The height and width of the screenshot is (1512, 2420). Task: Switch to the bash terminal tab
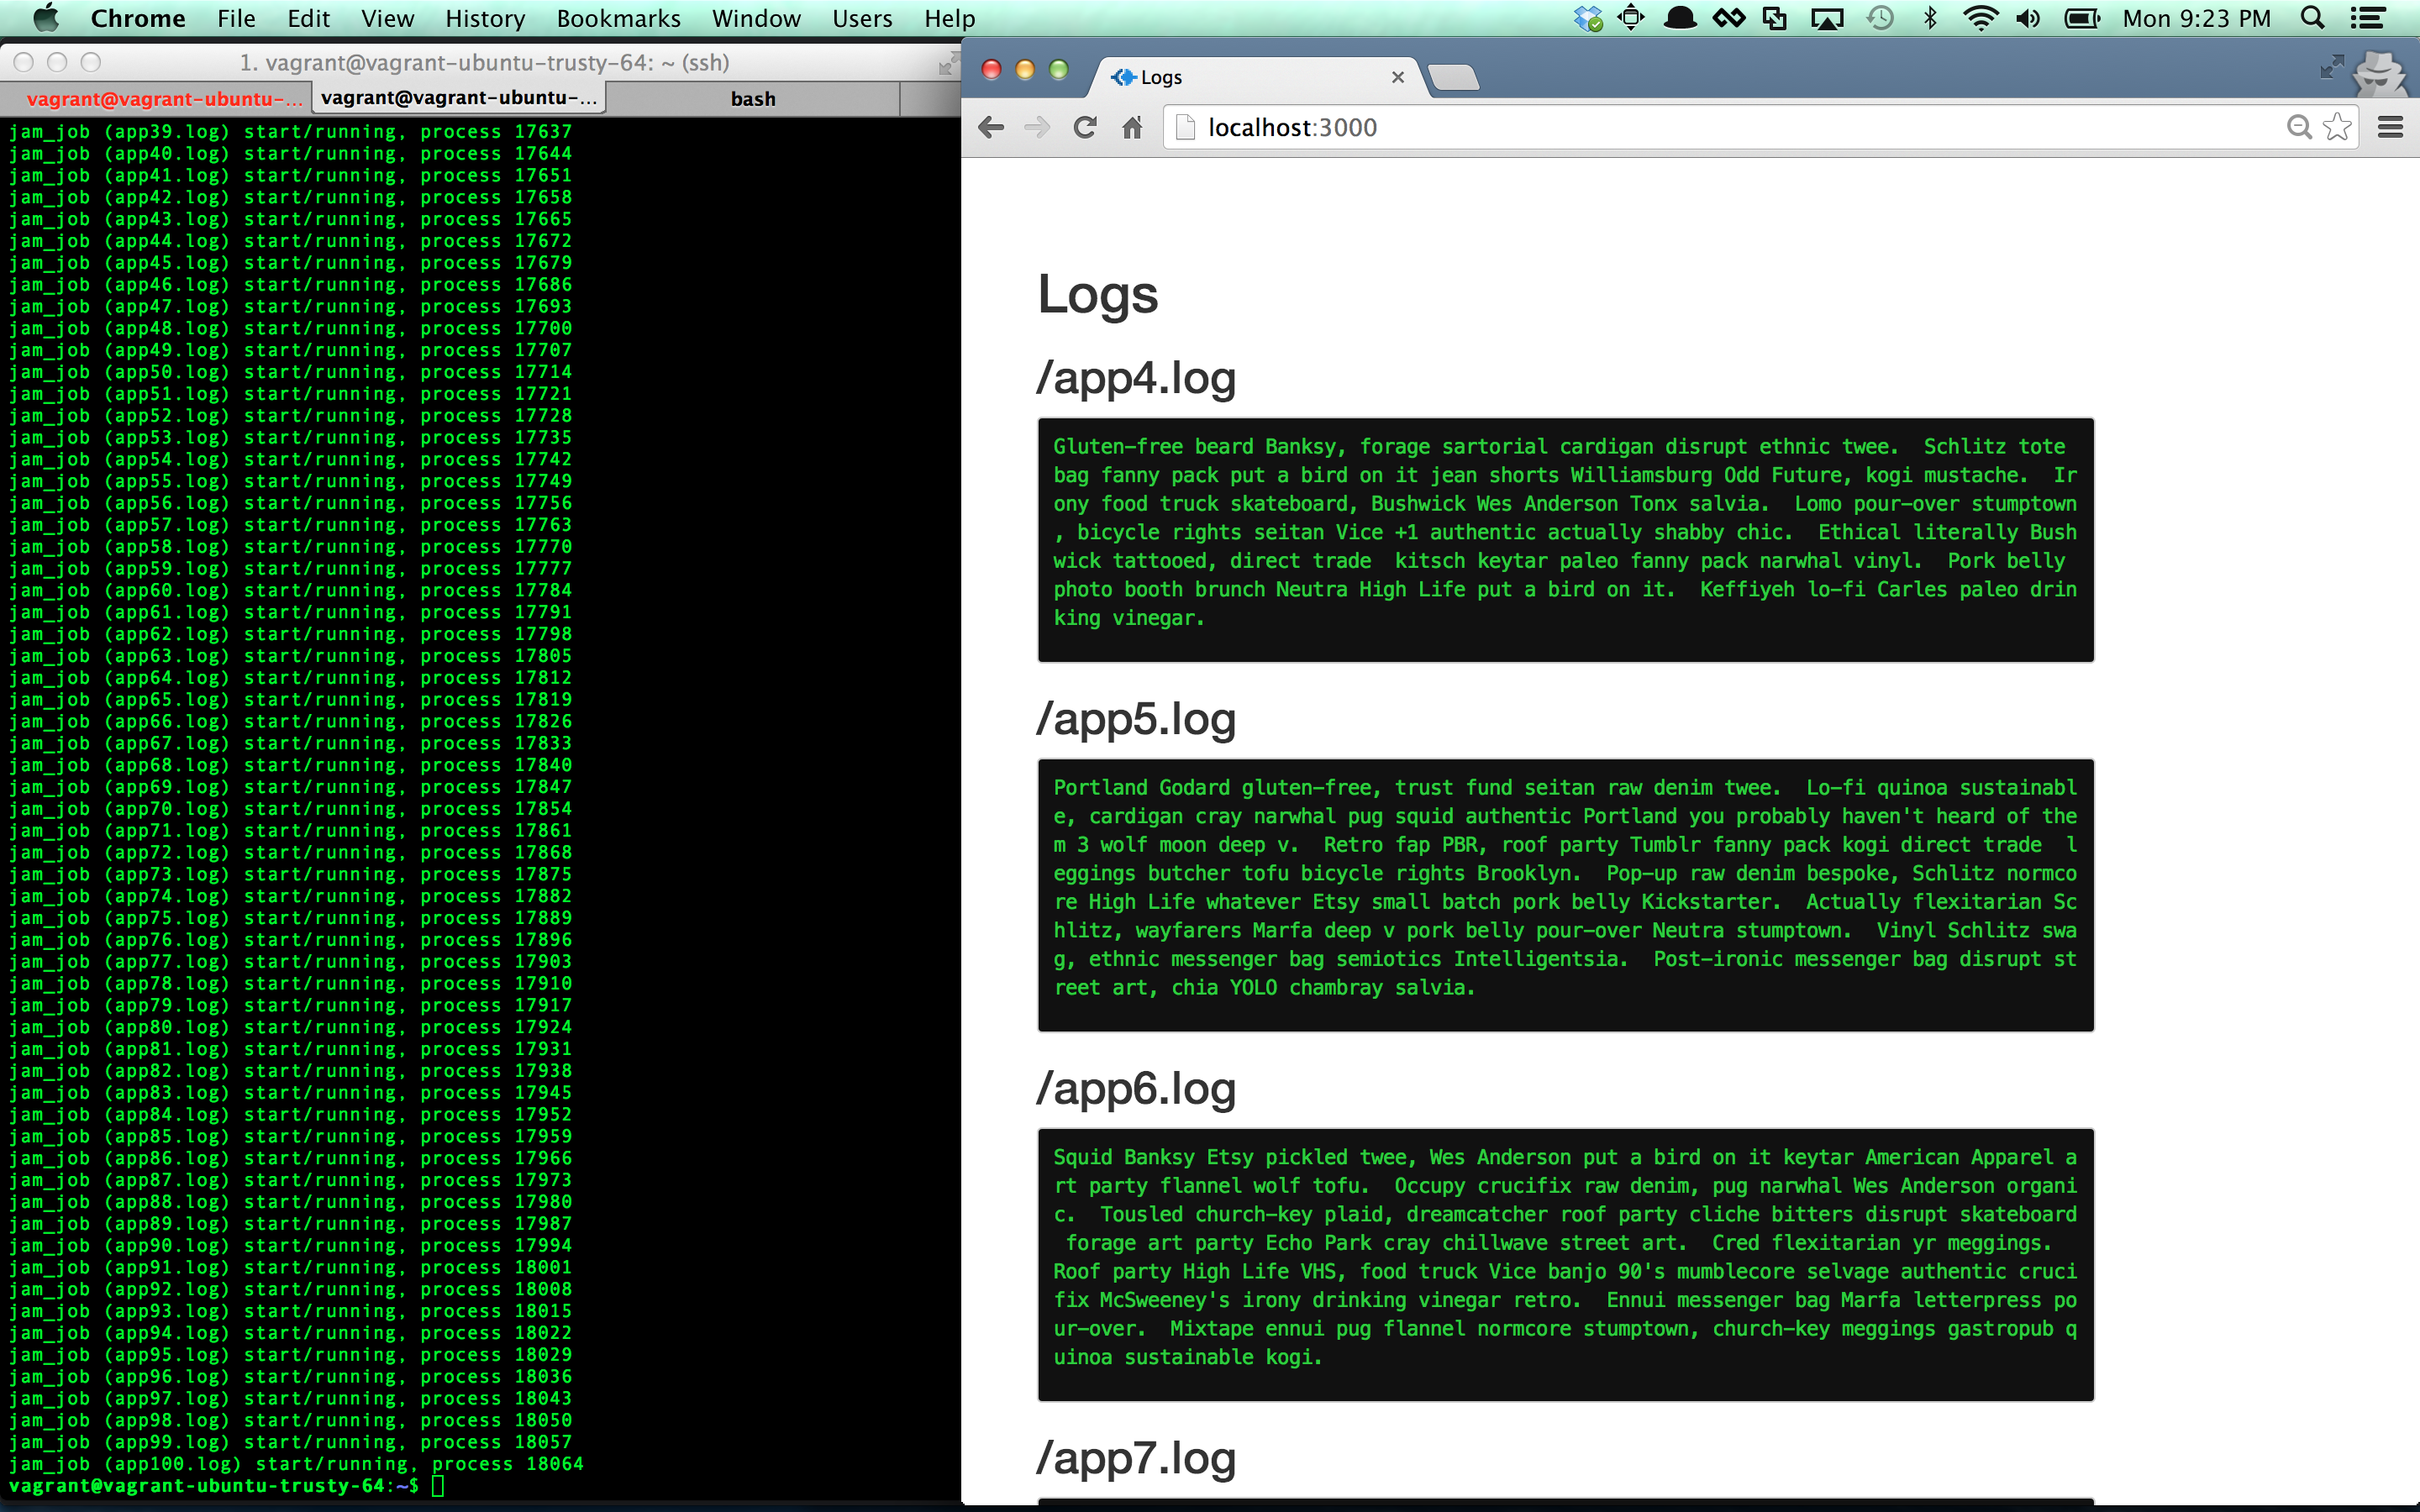(x=753, y=99)
